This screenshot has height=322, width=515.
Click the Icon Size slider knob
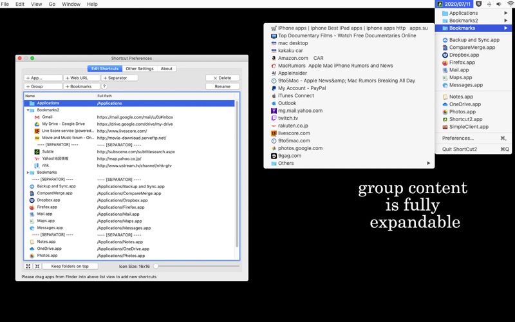point(156,266)
